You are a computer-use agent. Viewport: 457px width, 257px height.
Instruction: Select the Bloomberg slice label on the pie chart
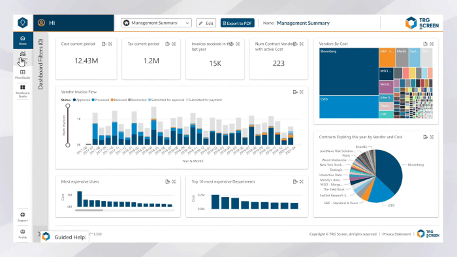pyautogui.click(x=416, y=165)
